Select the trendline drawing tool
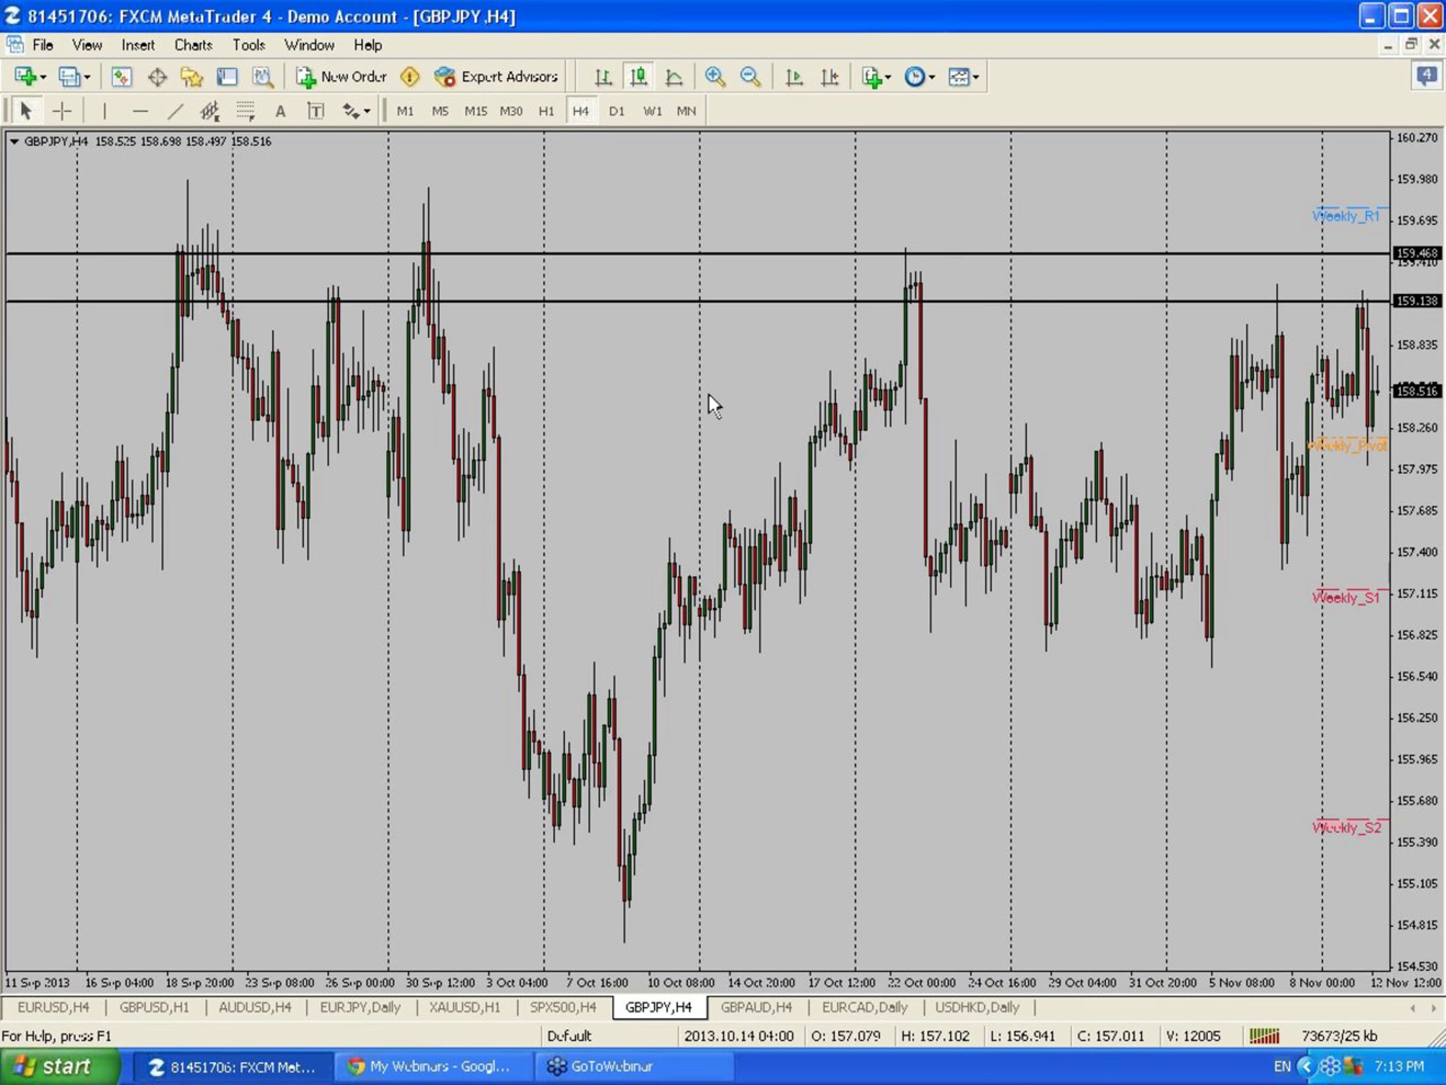This screenshot has width=1446, height=1085. 175,111
